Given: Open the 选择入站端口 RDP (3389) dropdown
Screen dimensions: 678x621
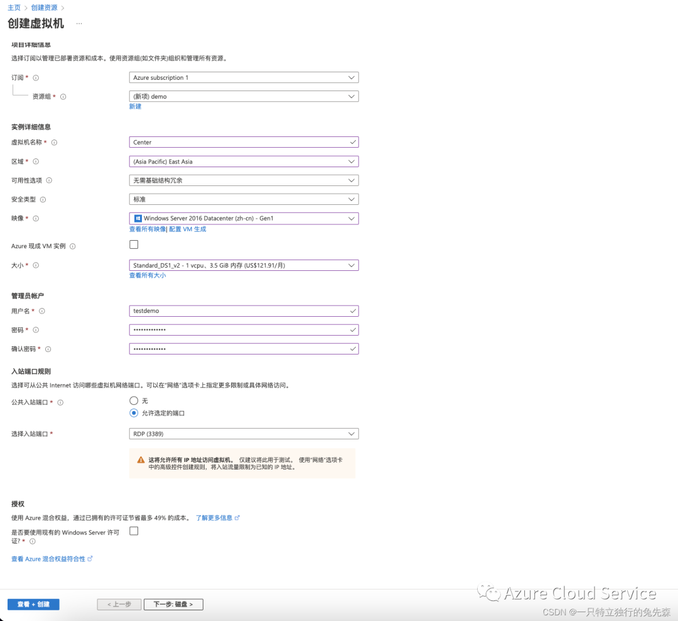Looking at the screenshot, I should click(244, 434).
